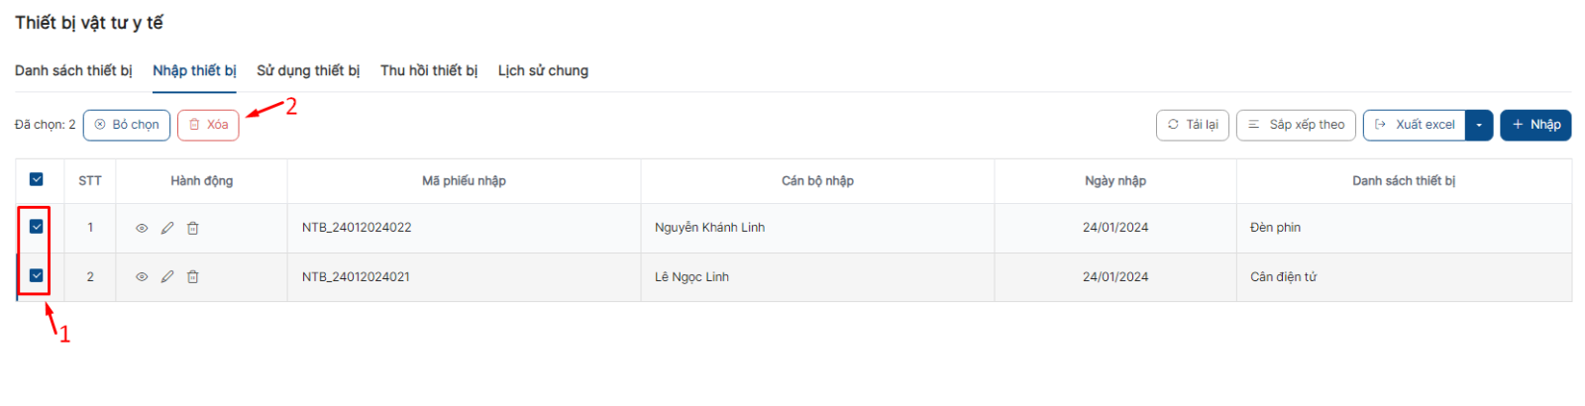Click the Tải lại reload button

(1193, 125)
